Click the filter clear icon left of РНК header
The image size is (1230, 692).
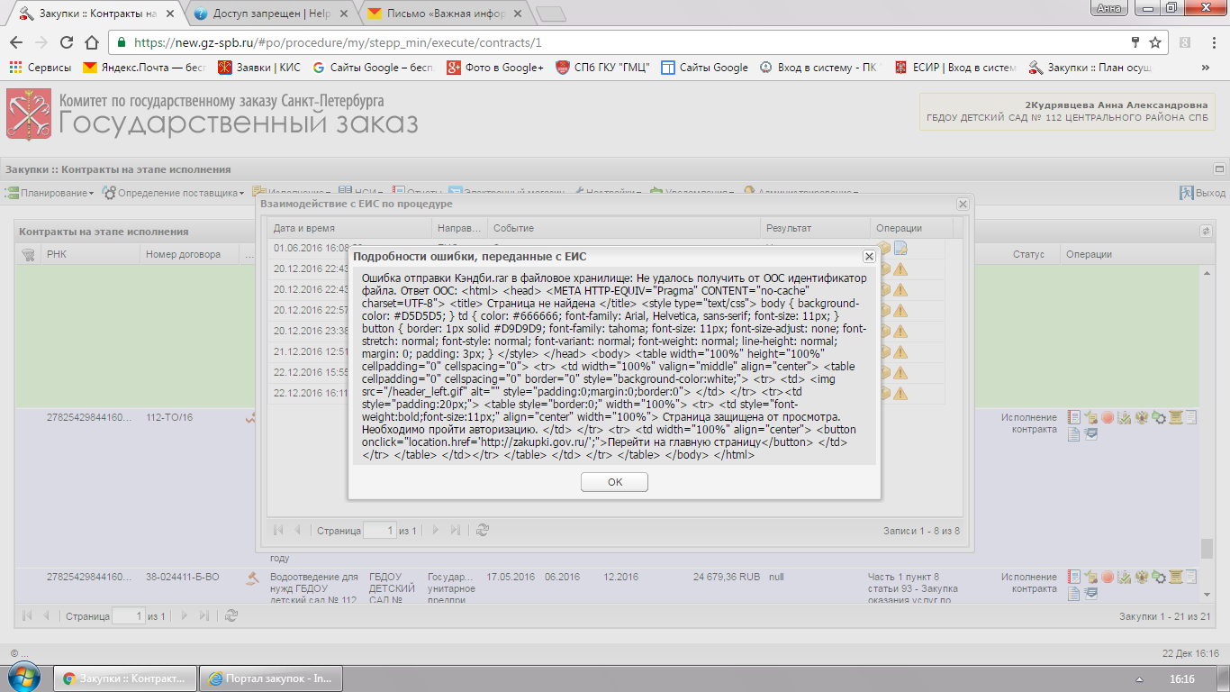point(28,255)
